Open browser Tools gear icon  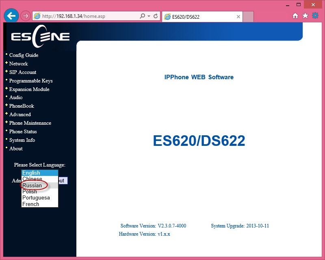point(315,15)
